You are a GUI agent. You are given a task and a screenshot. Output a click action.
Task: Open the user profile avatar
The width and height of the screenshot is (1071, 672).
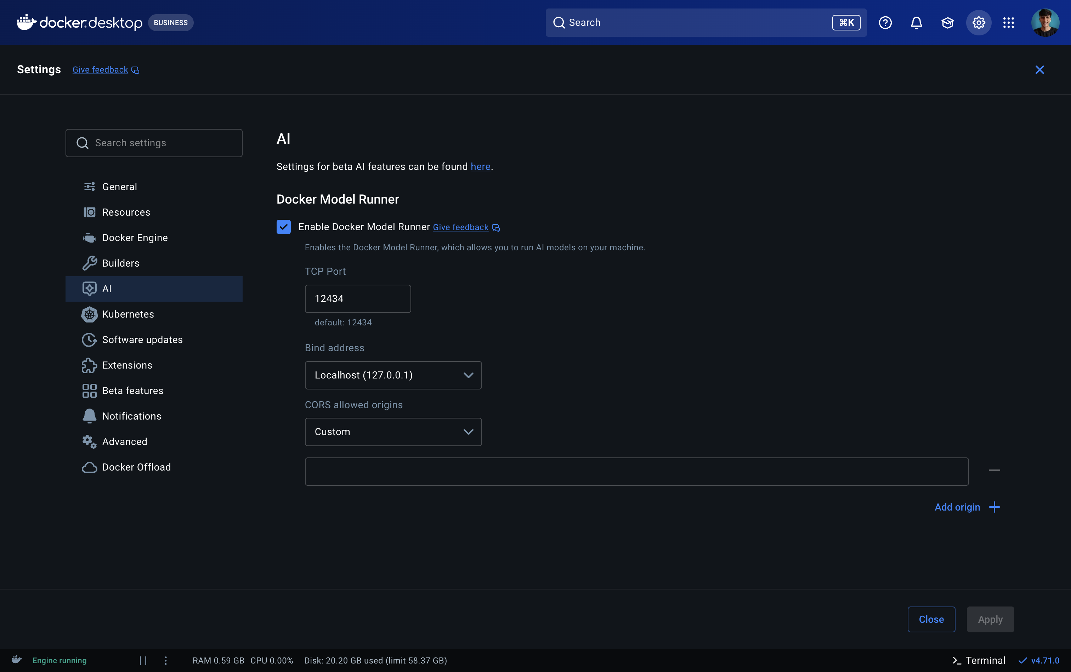(1045, 23)
